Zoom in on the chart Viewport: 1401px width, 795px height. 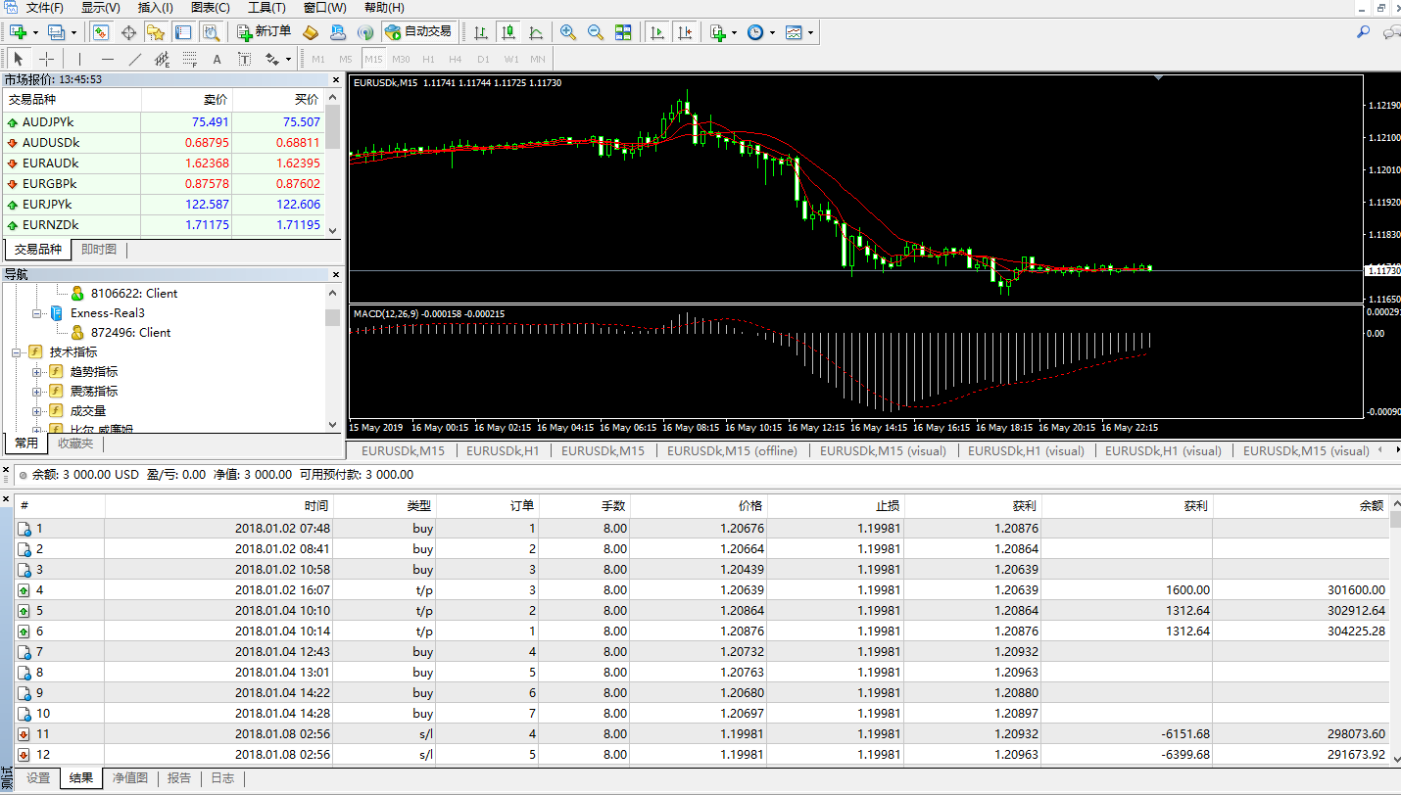tap(568, 32)
